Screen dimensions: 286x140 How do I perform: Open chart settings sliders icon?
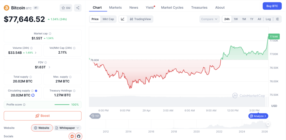click(x=277, y=19)
